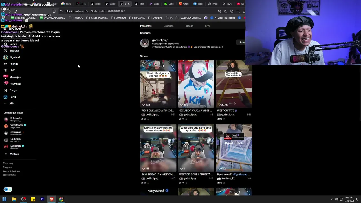This screenshot has height=203, width=361.
Task: Open FACEBOOK CUENT... bookmarks folder
Action: pyautogui.click(x=188, y=18)
